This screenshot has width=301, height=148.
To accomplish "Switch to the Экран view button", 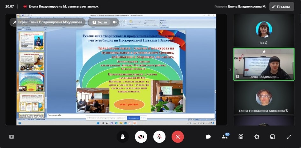I will point(99,22).
